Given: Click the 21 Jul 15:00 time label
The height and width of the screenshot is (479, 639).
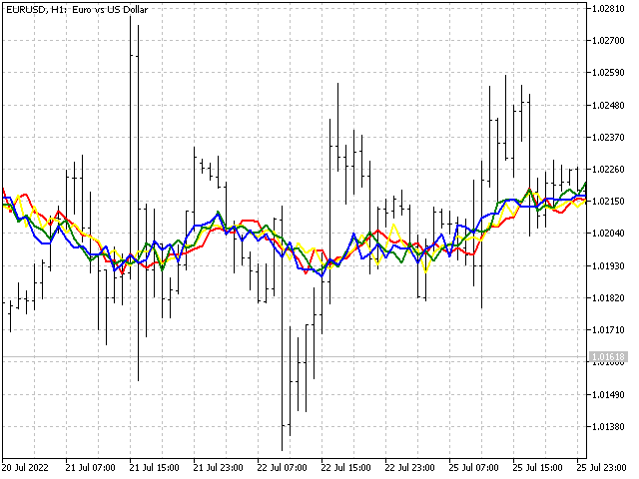Looking at the screenshot, I should pos(155,468).
